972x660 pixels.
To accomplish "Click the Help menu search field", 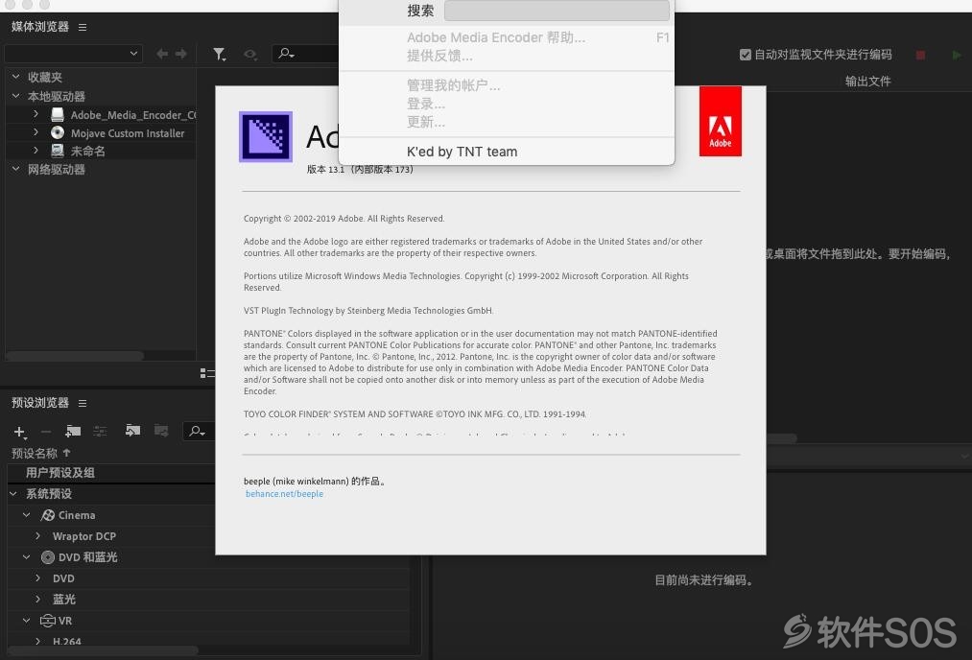I will (x=557, y=11).
